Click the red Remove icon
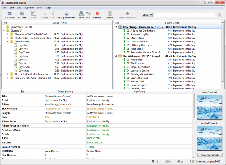Viewport: 226px width, 165px height. [x=97, y=14]
